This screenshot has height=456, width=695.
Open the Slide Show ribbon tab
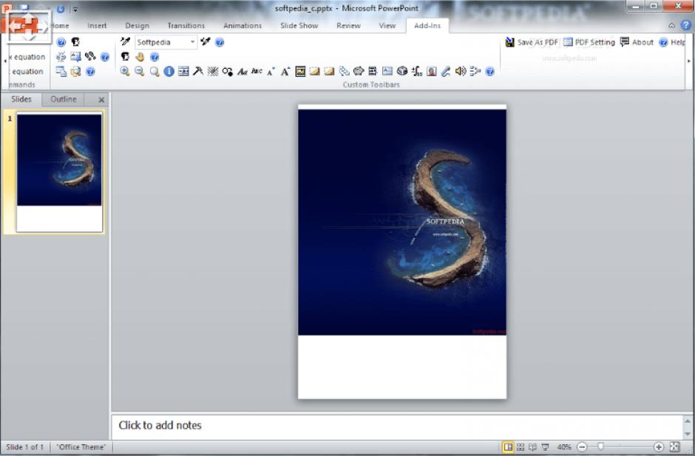click(299, 26)
